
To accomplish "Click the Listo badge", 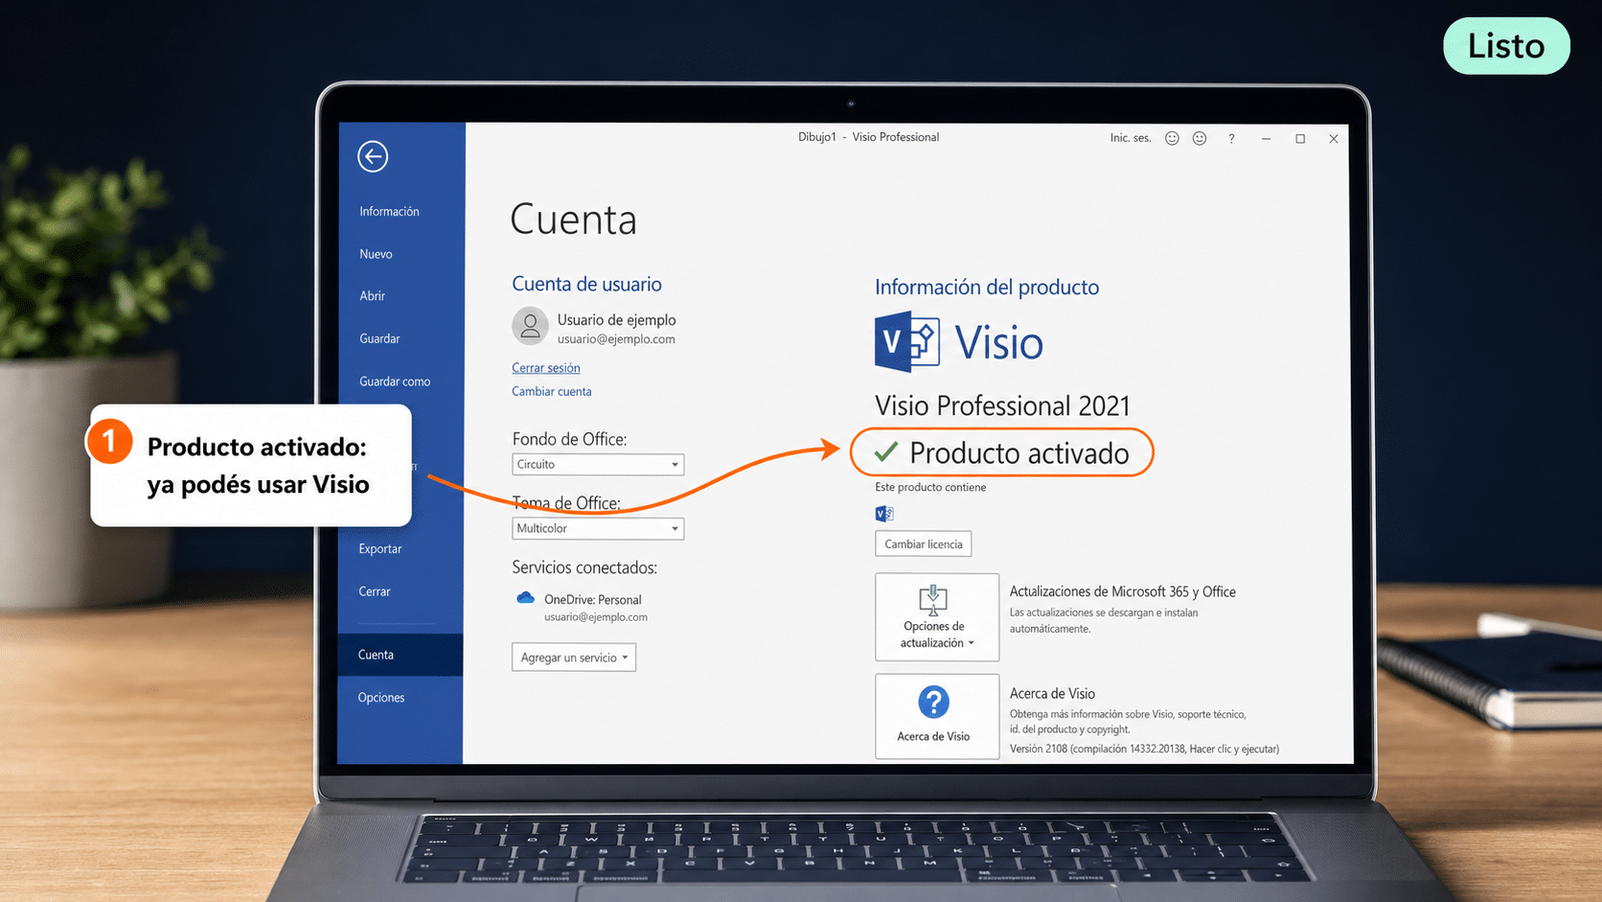I will point(1506,46).
